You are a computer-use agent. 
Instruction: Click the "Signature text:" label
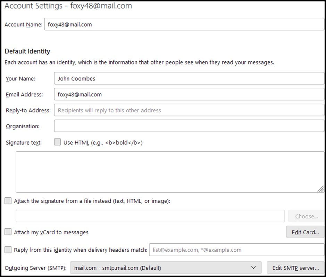pyautogui.click(x=24, y=142)
